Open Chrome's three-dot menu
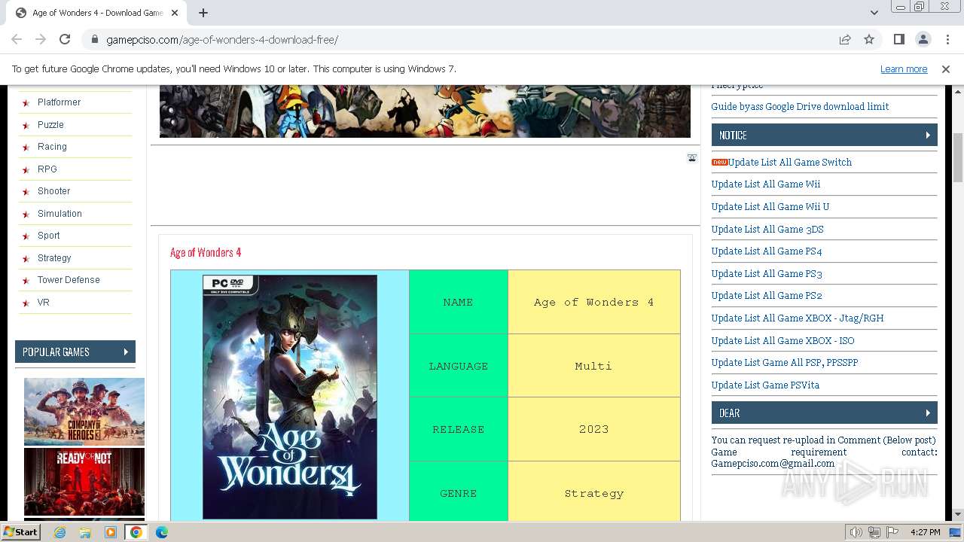 pyautogui.click(x=947, y=39)
